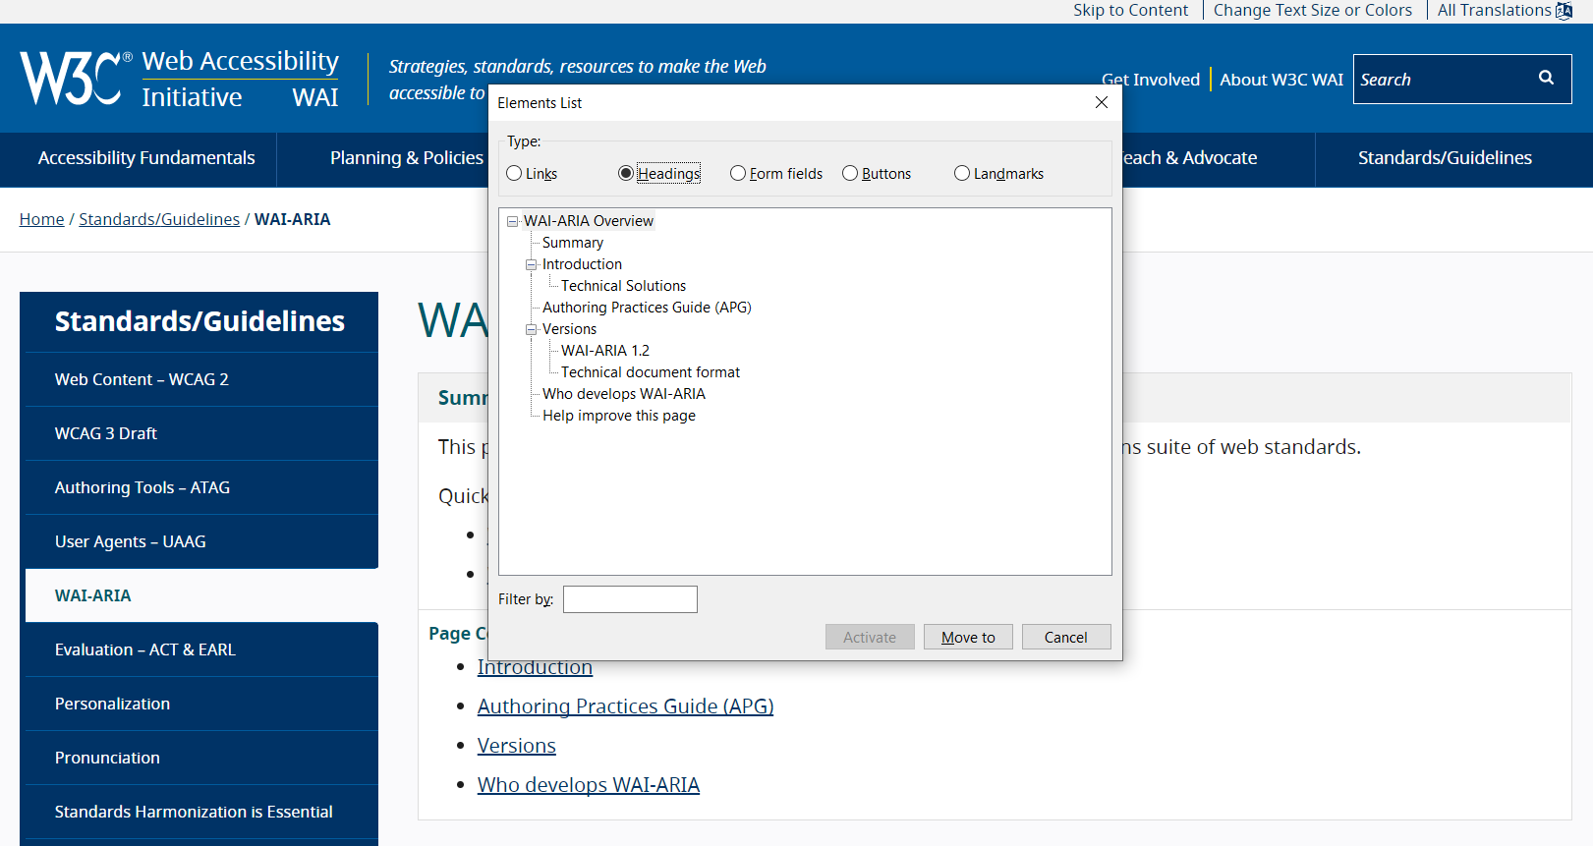Viewport: 1593px width, 846px height.
Task: Select Technical Solutions heading in tree
Action: click(x=623, y=286)
